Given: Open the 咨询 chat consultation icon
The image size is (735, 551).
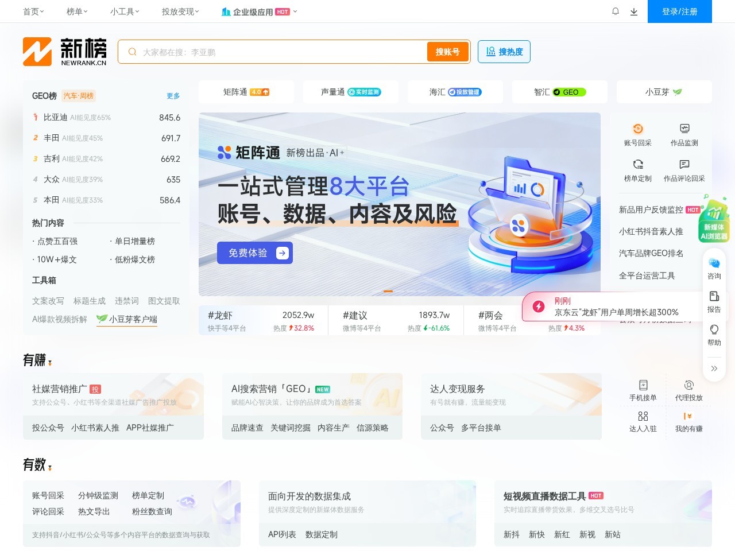Looking at the screenshot, I should pyautogui.click(x=714, y=267).
